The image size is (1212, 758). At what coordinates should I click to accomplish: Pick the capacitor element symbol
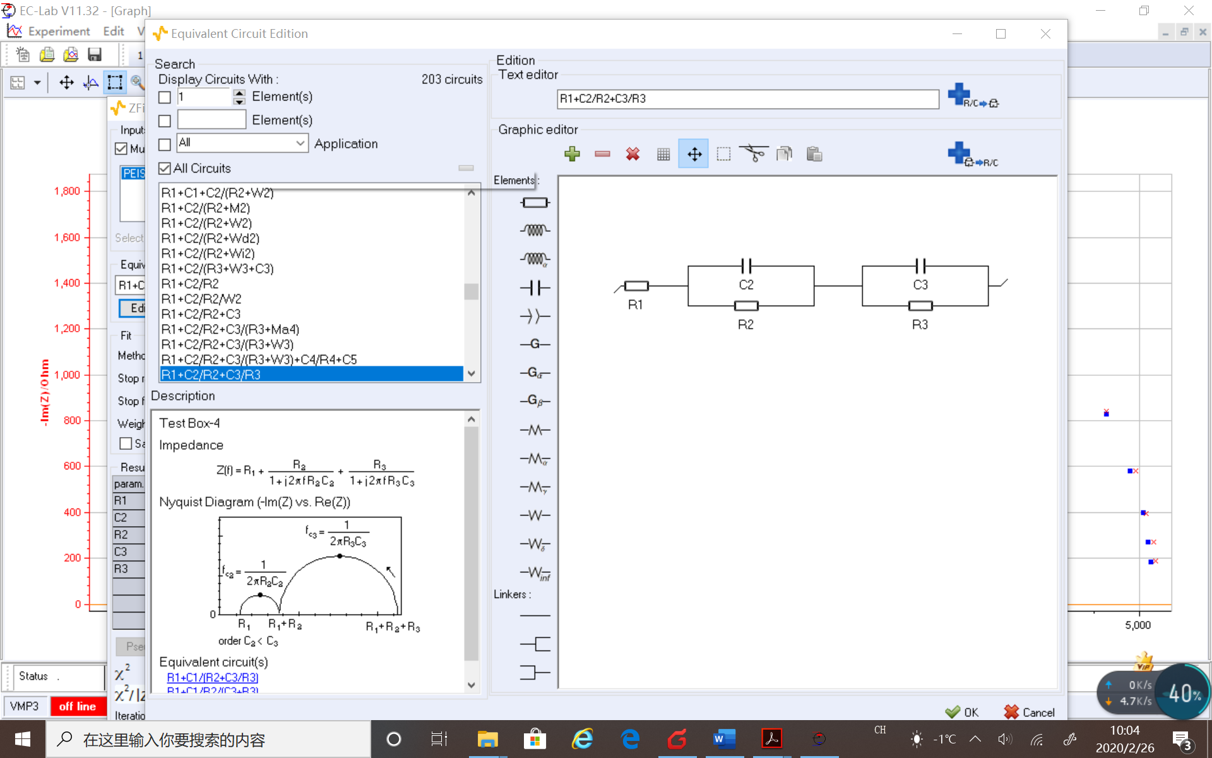[535, 288]
